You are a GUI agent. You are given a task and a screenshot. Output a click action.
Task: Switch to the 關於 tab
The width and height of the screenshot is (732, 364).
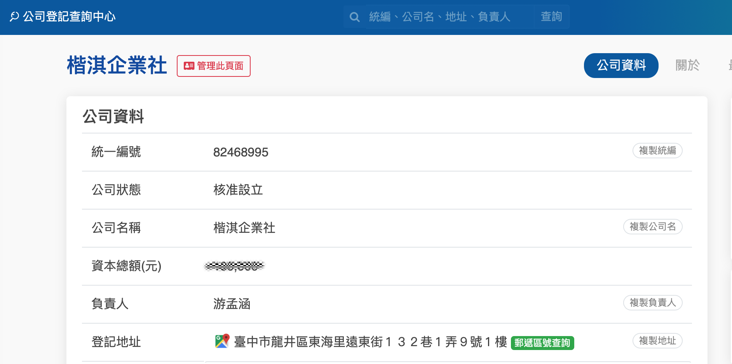coord(687,65)
